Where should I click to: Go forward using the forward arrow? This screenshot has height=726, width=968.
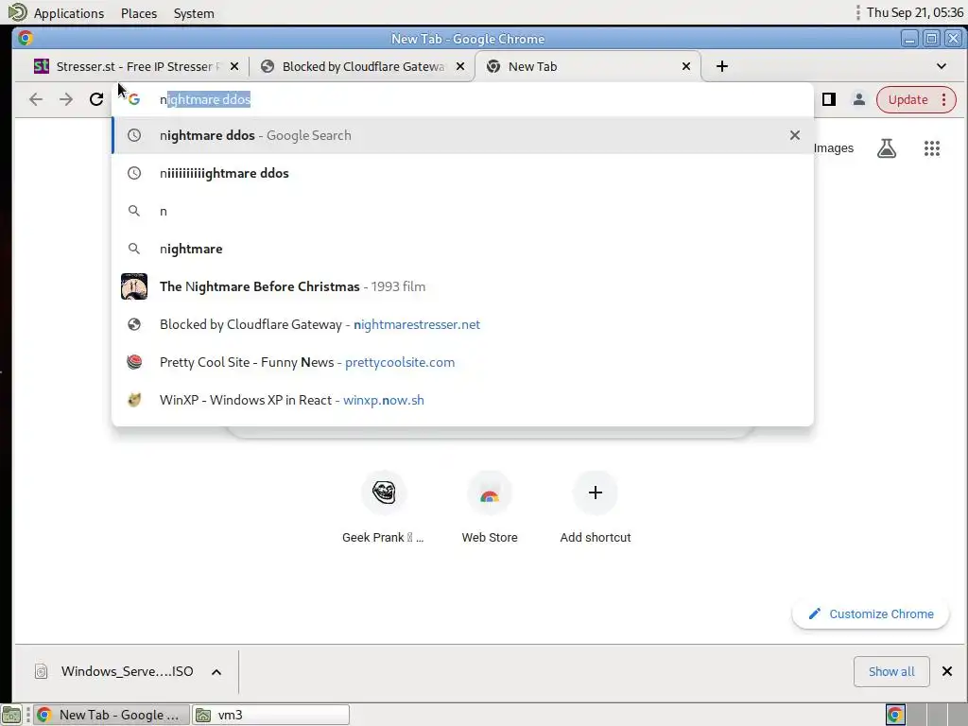point(66,99)
